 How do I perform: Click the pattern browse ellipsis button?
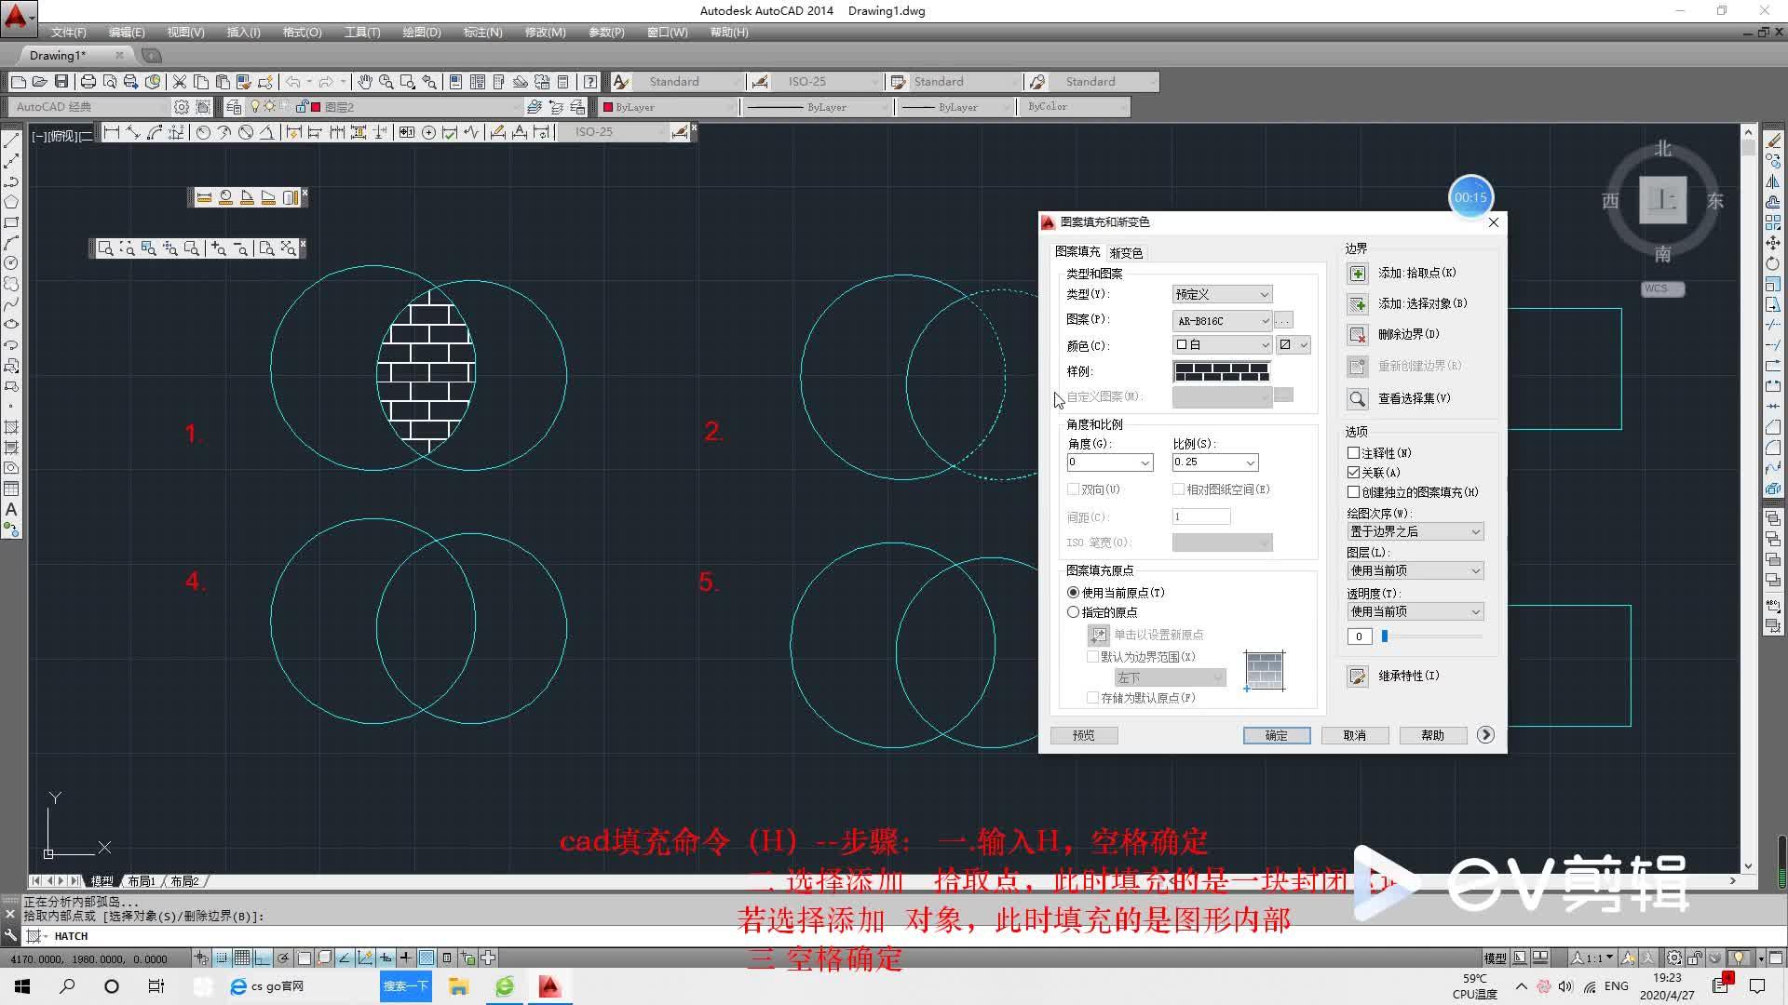click(x=1283, y=320)
